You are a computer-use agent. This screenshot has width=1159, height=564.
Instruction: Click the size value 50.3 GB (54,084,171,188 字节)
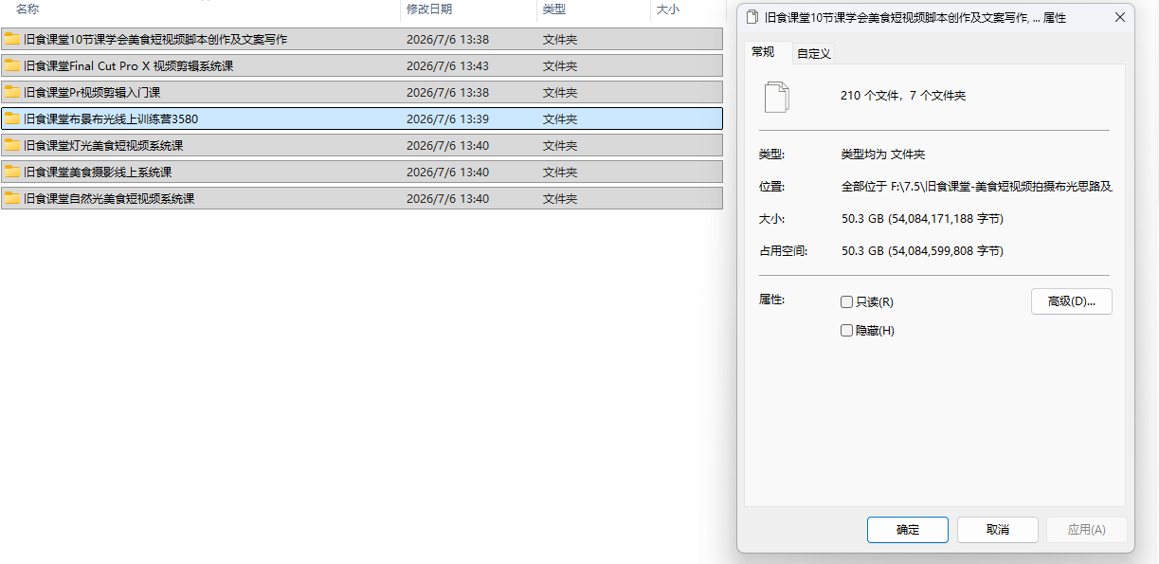pyautogui.click(x=922, y=219)
